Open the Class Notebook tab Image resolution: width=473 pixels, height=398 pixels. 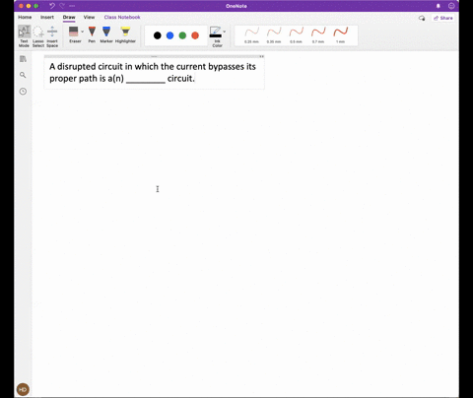click(122, 17)
